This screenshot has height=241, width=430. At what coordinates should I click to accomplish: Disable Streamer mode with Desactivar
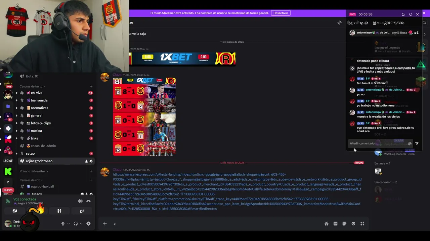click(281, 13)
